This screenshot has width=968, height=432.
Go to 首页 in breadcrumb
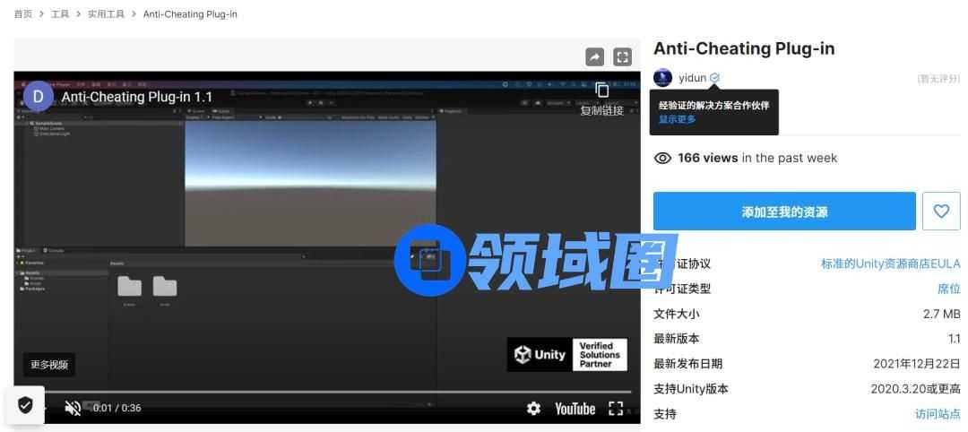click(23, 14)
